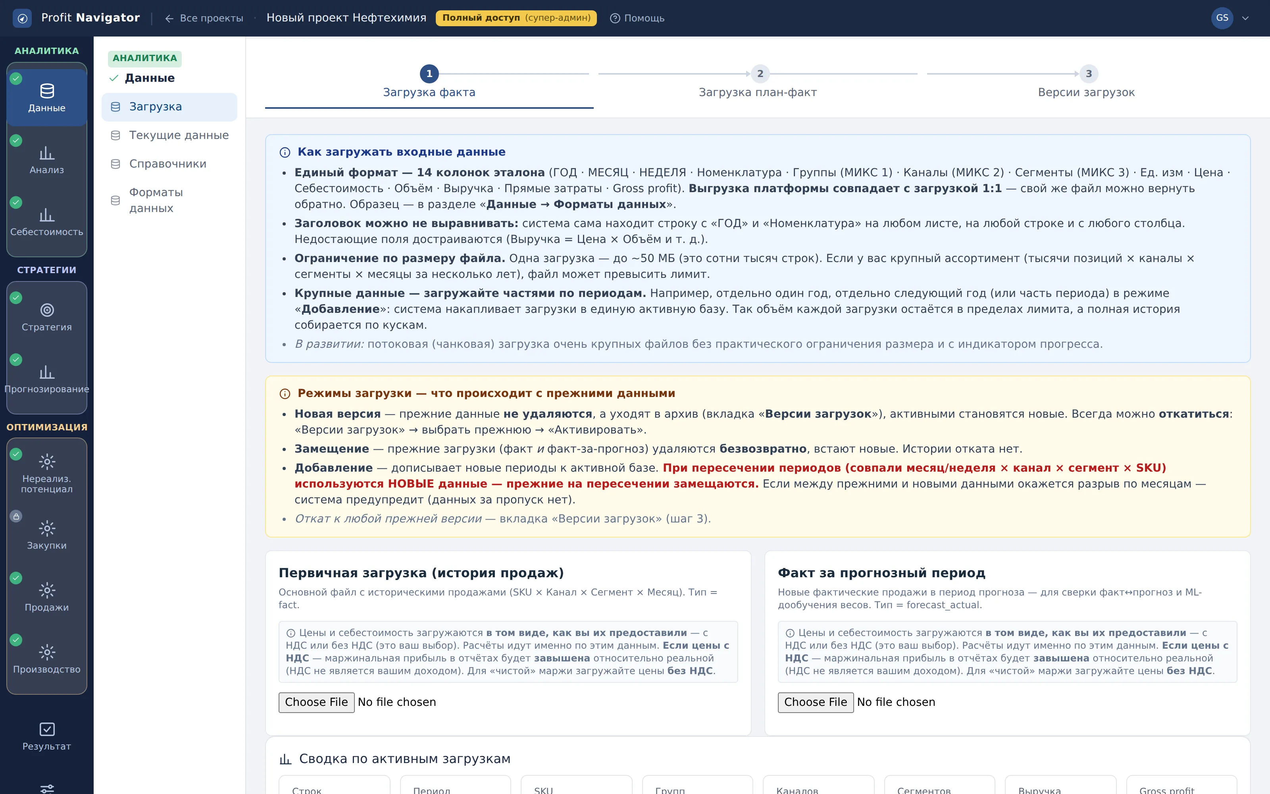Click chart icon beside Сводка по активным загрузкам
Viewport: 1270px width, 794px height.
(285, 759)
